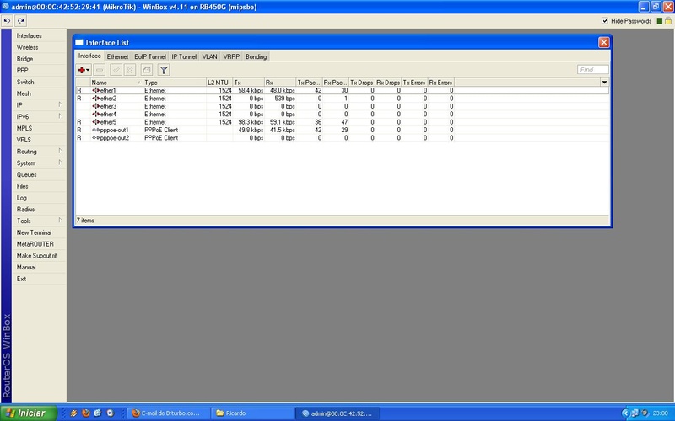Click the pppoe-out2 interface icon
Image resolution: width=675 pixels, height=421 pixels.
click(x=95, y=137)
